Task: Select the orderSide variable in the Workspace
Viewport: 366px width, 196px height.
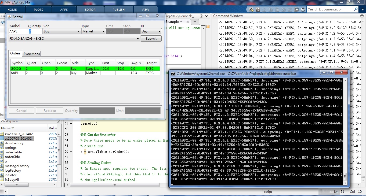Action: 12,157
